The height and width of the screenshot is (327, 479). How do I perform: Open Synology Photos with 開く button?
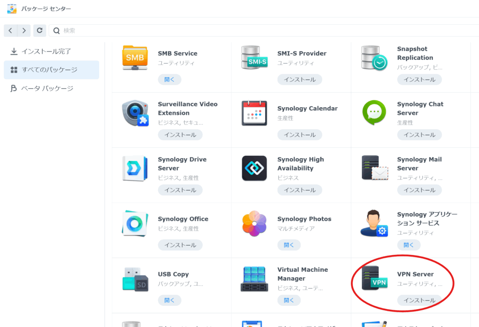click(289, 245)
